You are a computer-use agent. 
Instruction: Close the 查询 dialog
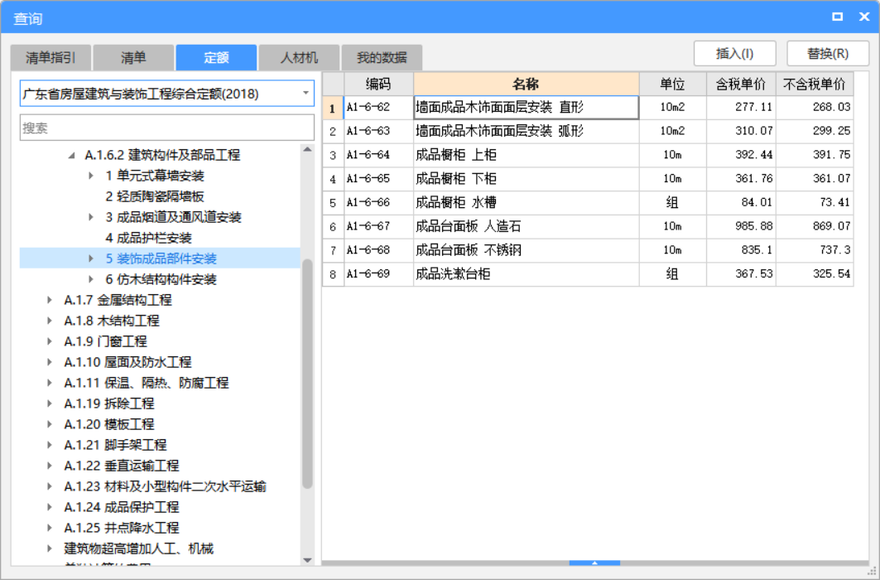(864, 17)
